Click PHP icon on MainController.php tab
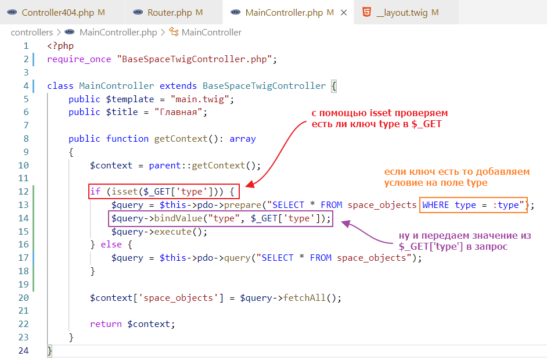 pyautogui.click(x=235, y=12)
